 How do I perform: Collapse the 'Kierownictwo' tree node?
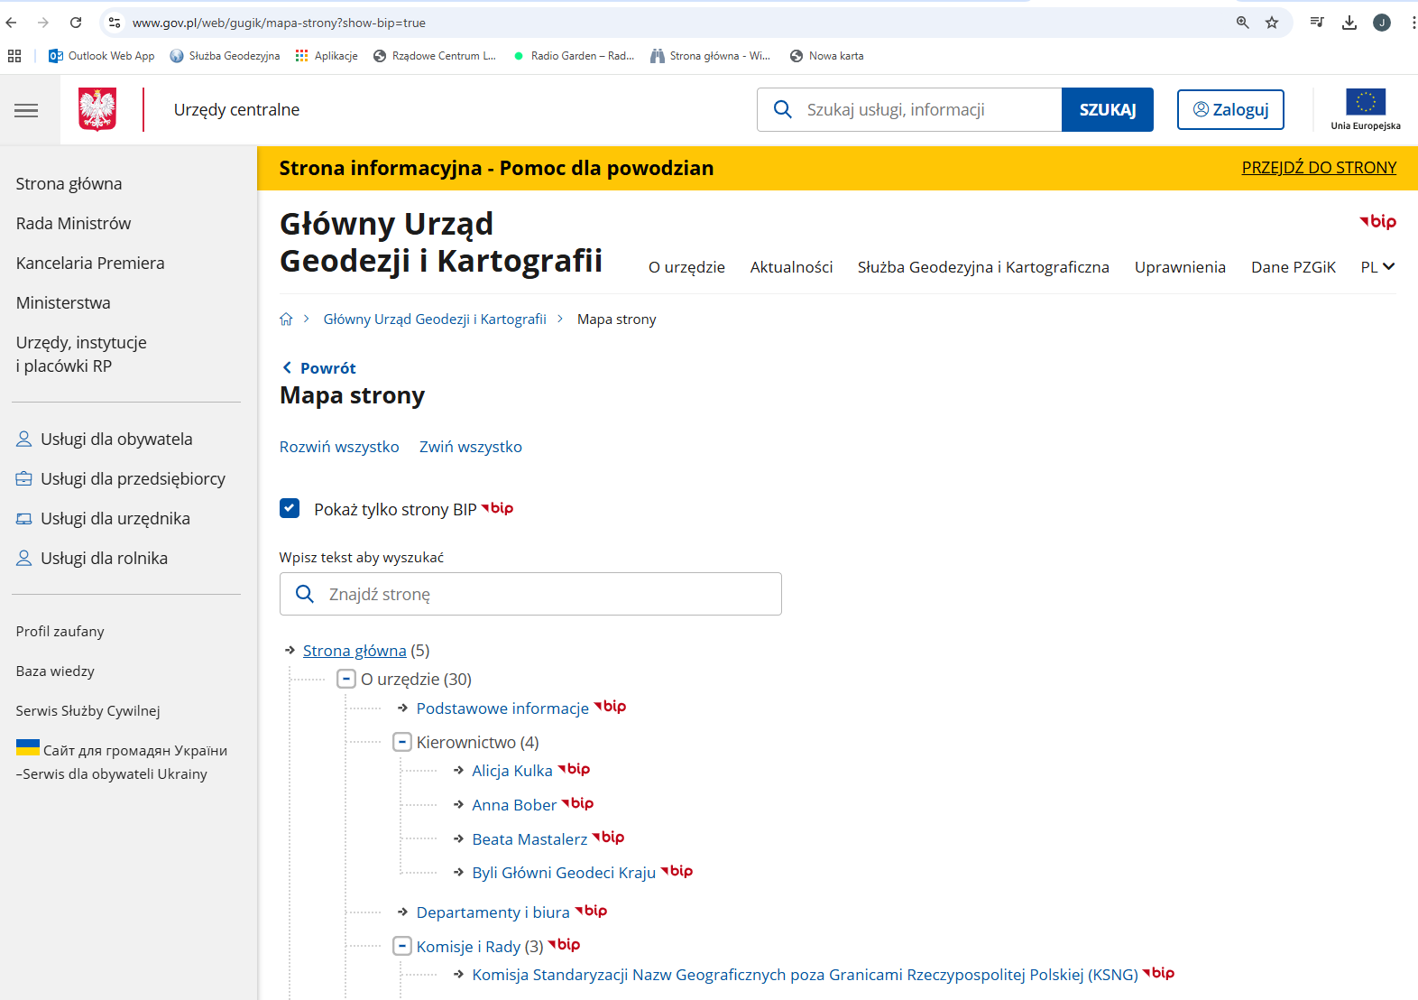pos(402,742)
